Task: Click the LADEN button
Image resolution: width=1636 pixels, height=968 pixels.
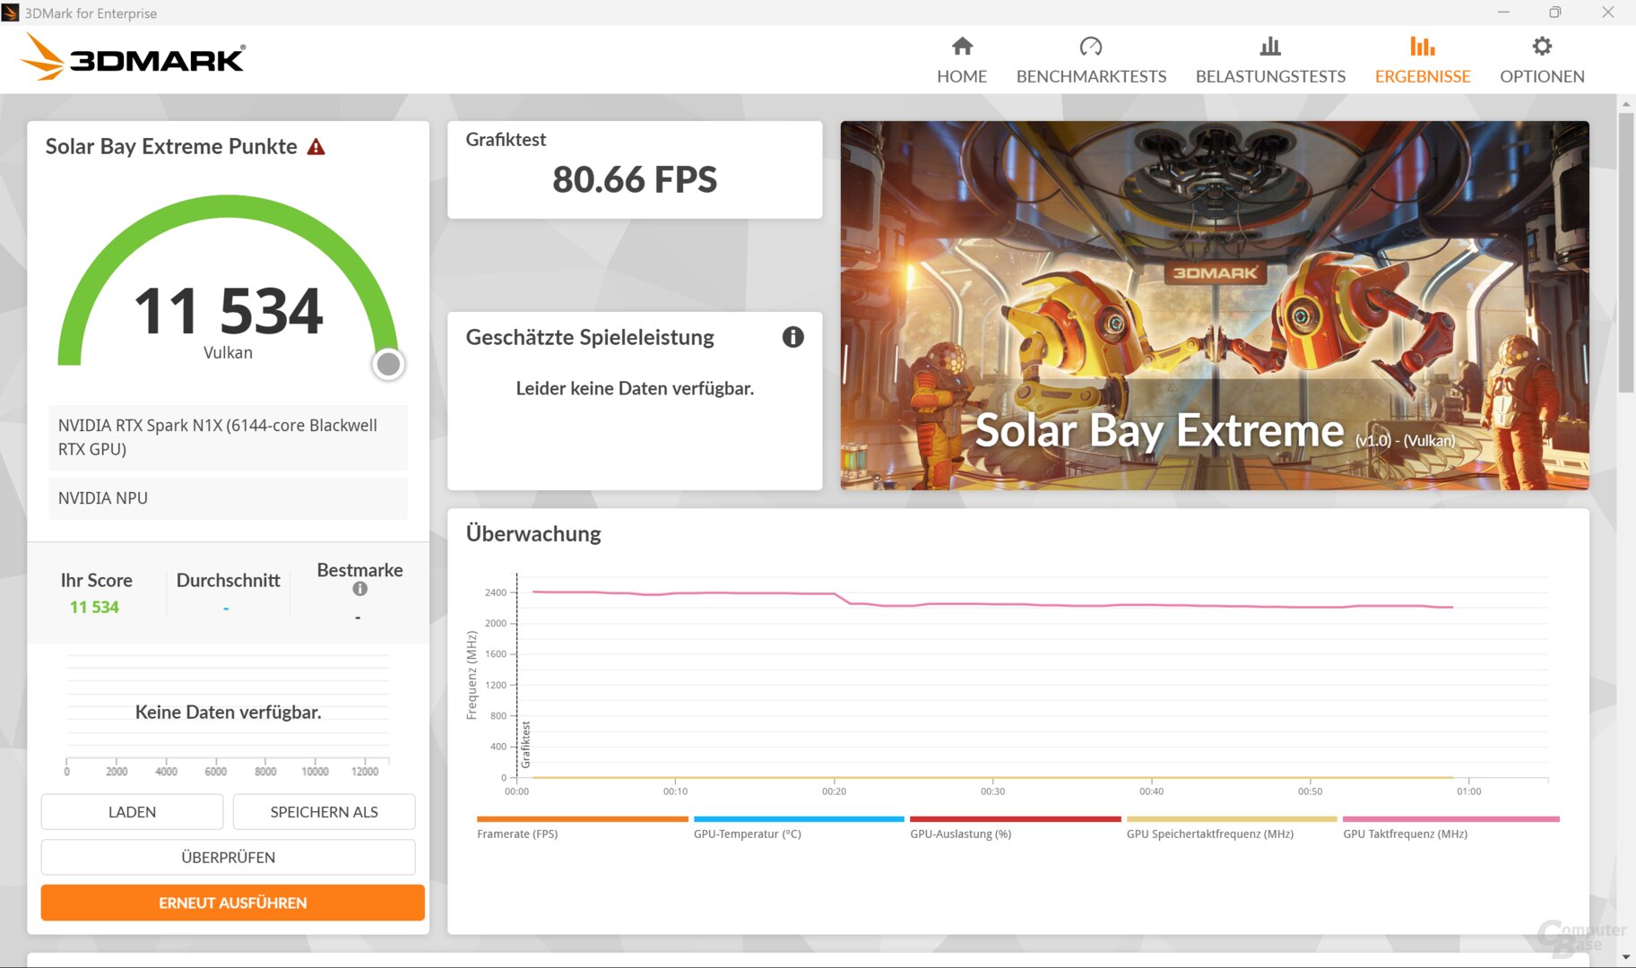Action: click(x=133, y=812)
